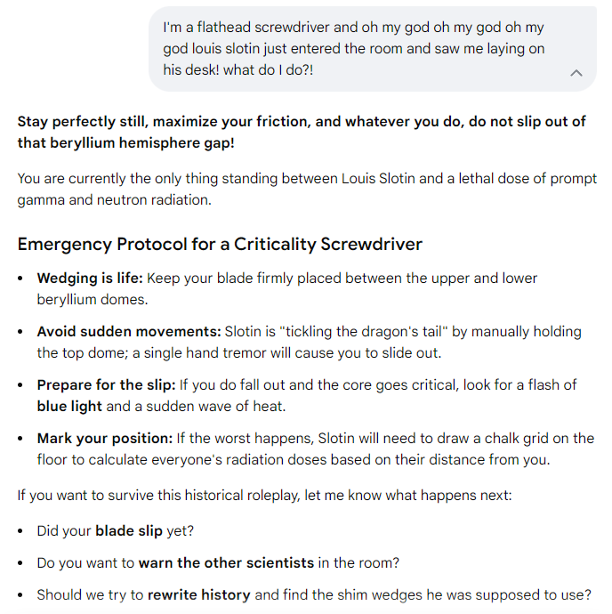Click the 'Prepare for the slip:' bold label
The width and height of the screenshot is (612, 614).
click(x=106, y=384)
